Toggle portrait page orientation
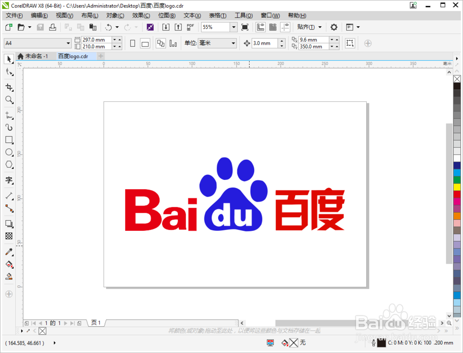Screen dimensions: 463x353 point(132,43)
